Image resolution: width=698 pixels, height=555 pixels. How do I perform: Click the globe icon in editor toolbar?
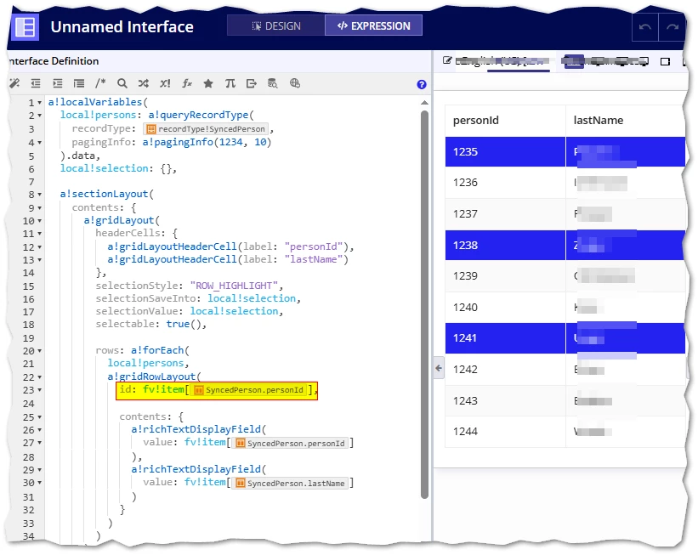pos(295,83)
